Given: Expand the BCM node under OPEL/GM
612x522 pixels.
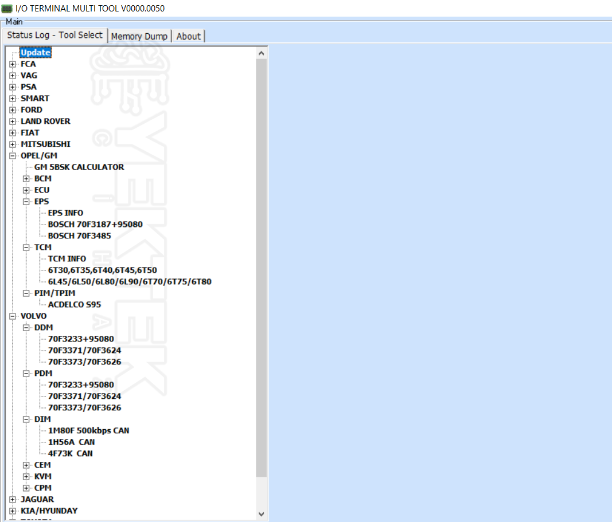Looking at the screenshot, I should (x=26, y=179).
